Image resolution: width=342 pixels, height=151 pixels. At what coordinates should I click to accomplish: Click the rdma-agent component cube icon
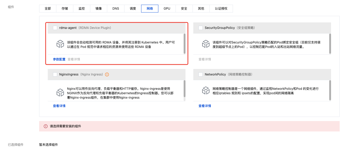[x=60, y=44]
